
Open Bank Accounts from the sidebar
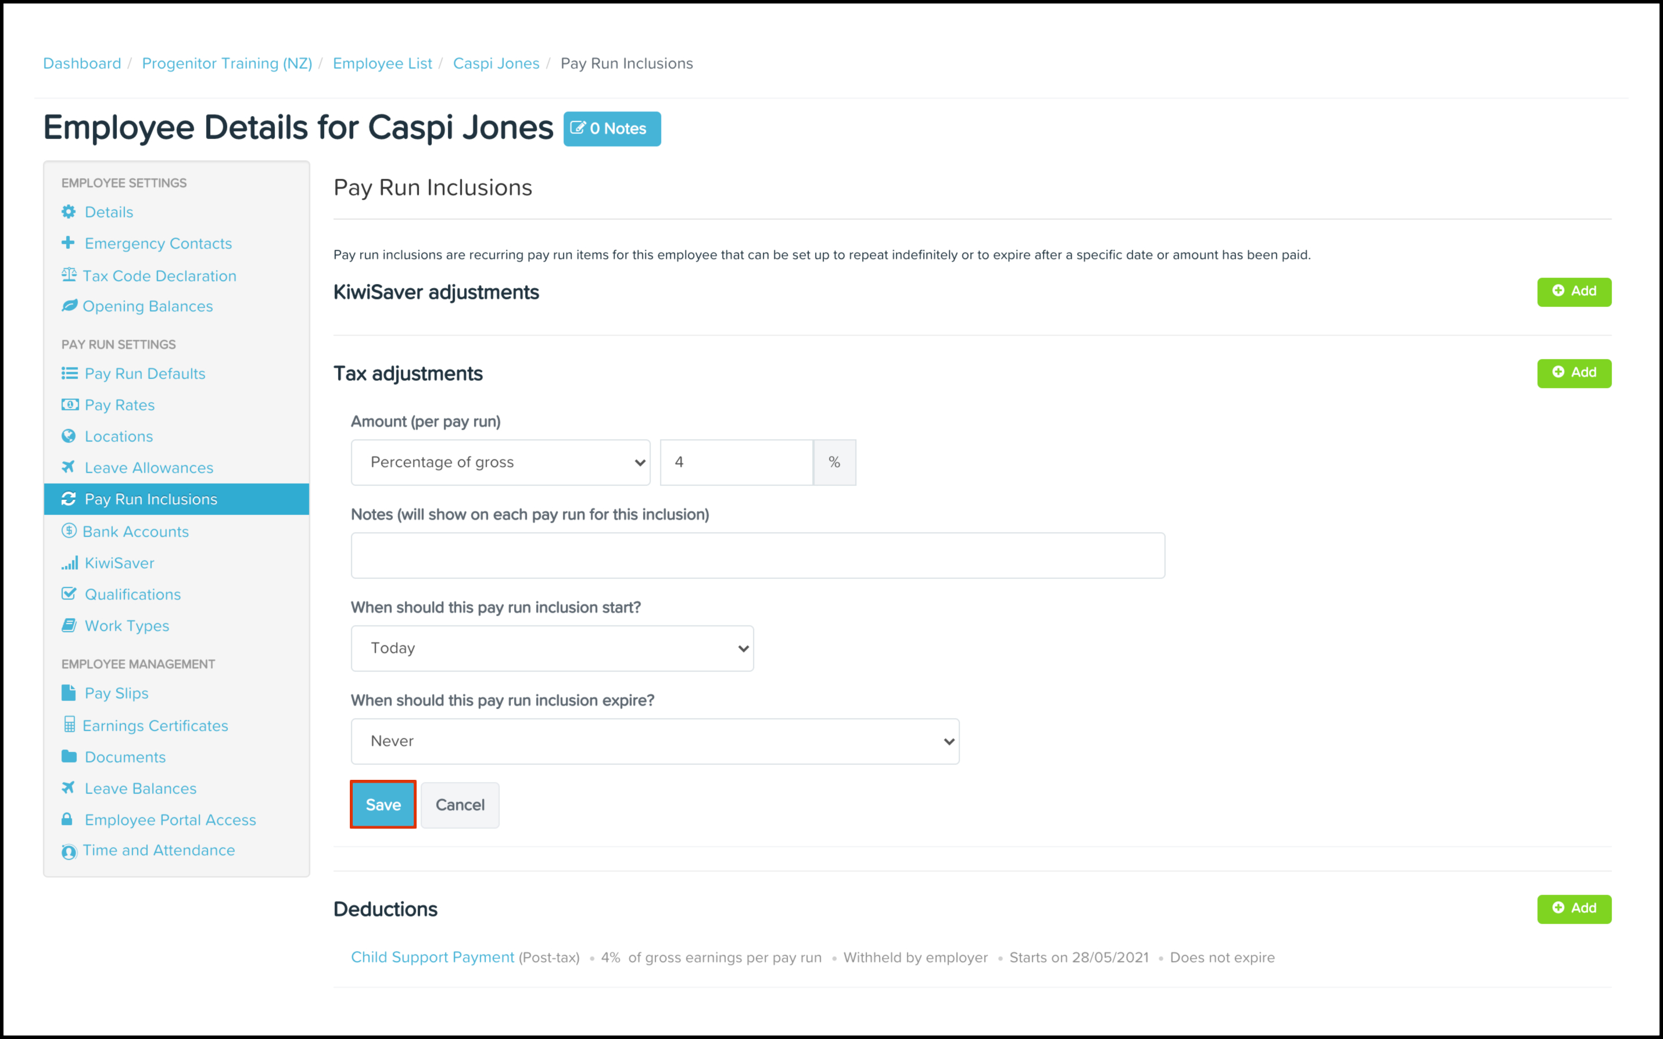pos(135,532)
